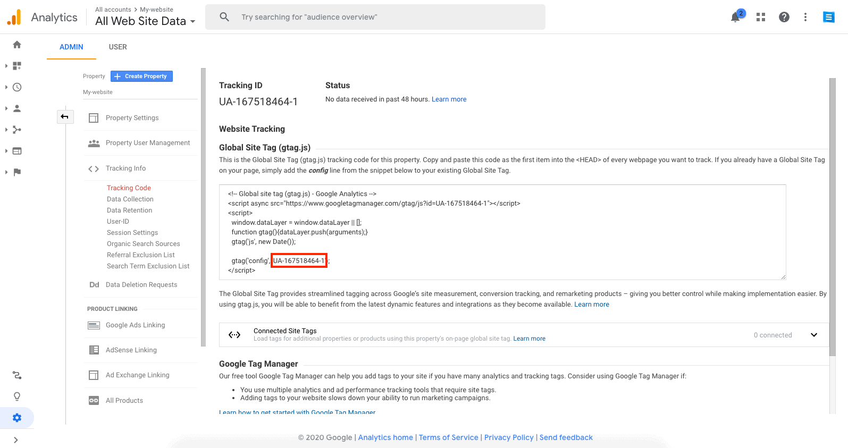This screenshot has width=848, height=448.
Task: Expand the Connected Site Tags chevron
Action: (814, 335)
